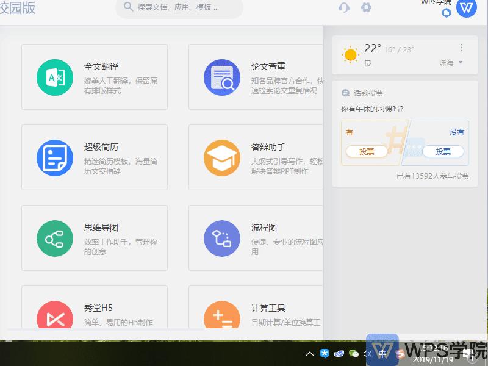Open the 思维导图 mind map tool

tap(94, 238)
